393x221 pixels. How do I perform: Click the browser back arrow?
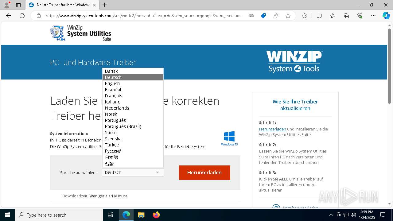[x=9, y=16]
